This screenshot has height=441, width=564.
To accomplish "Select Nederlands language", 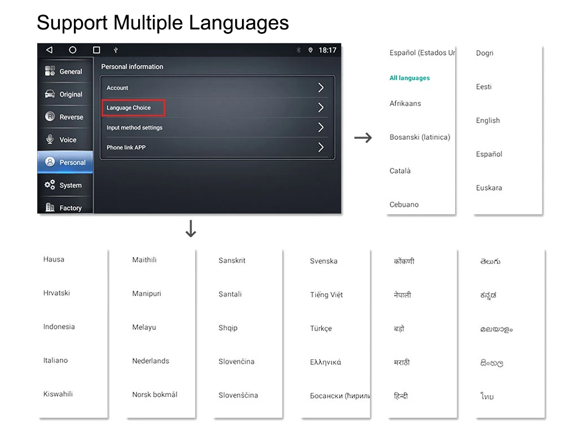I will (x=151, y=361).
